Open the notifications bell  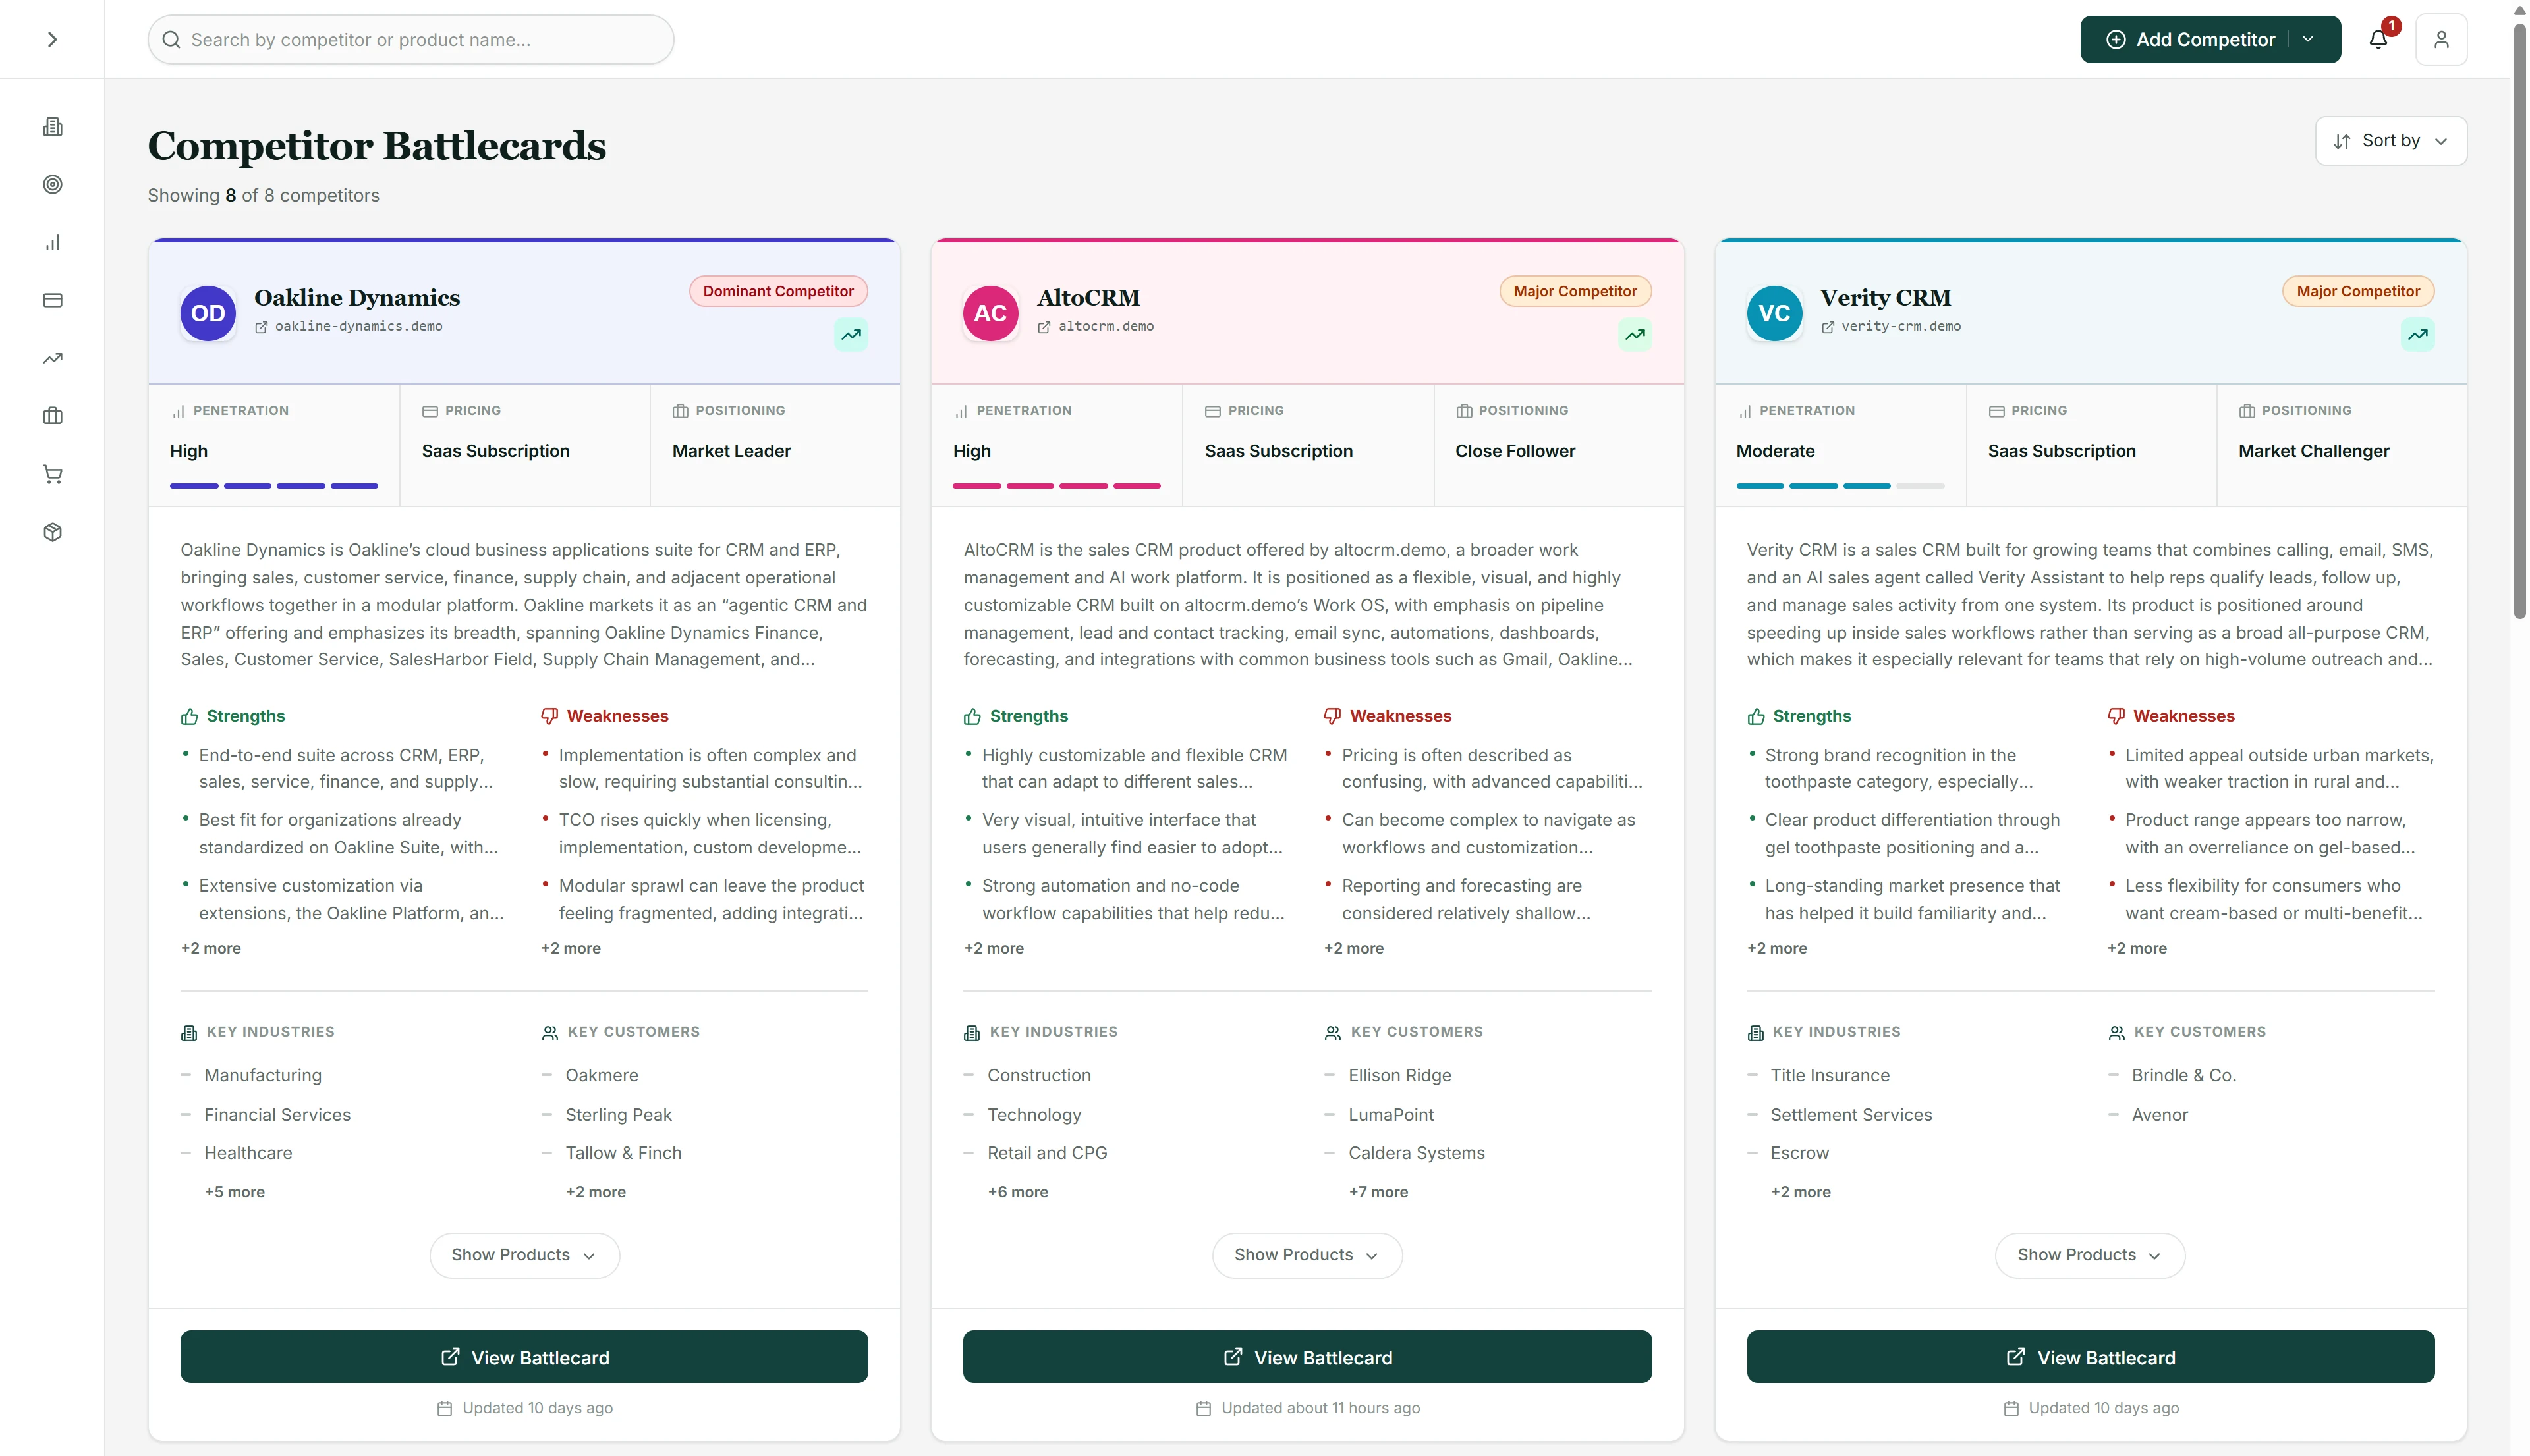pos(2378,39)
